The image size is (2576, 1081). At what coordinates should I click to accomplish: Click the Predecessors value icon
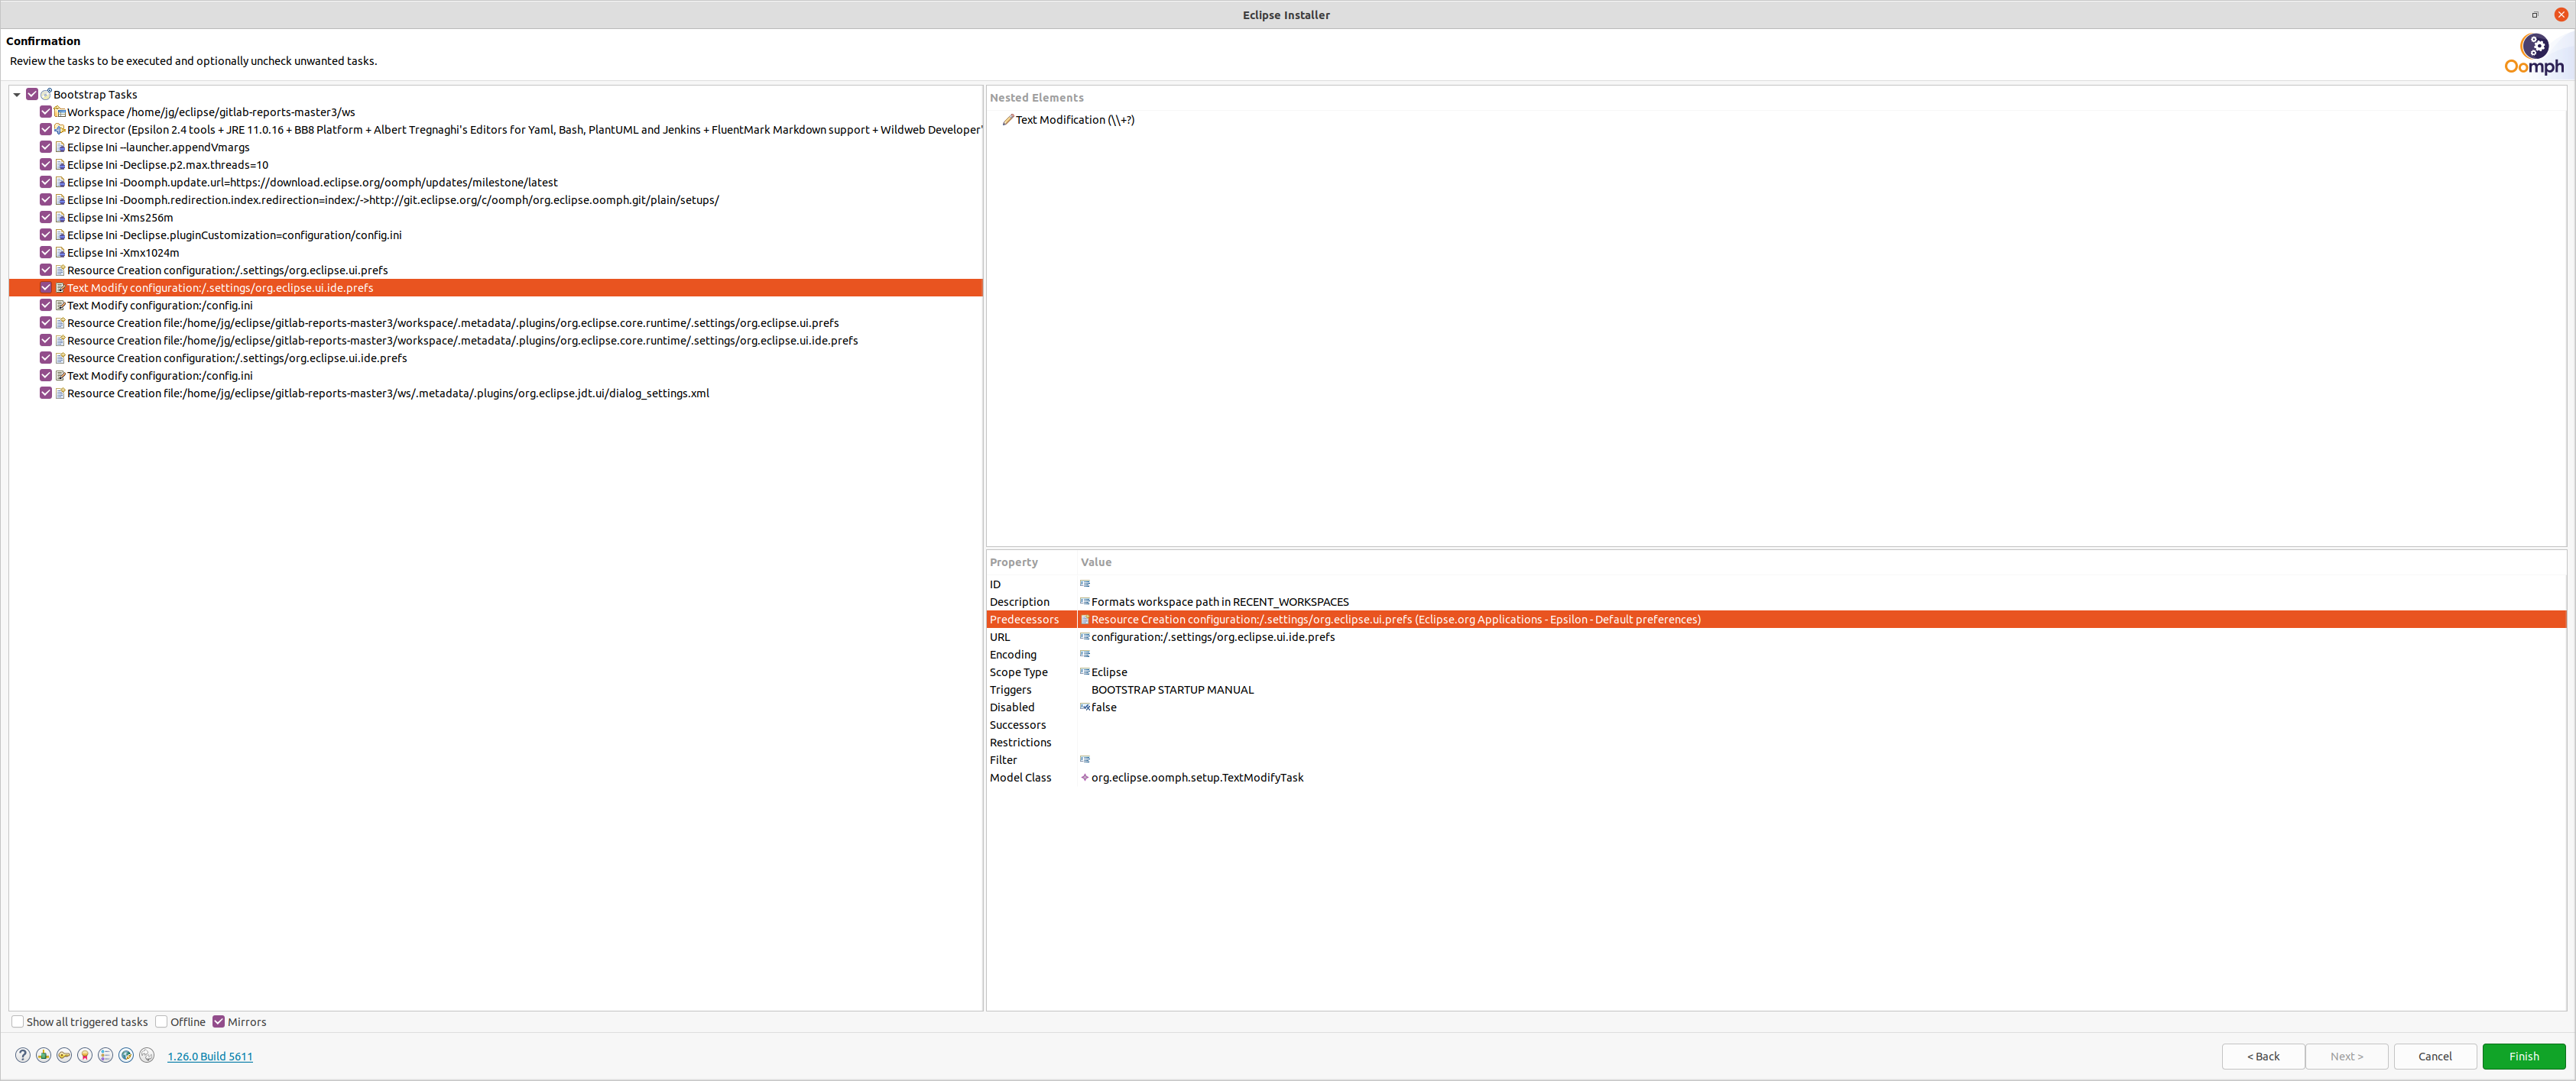point(1085,620)
